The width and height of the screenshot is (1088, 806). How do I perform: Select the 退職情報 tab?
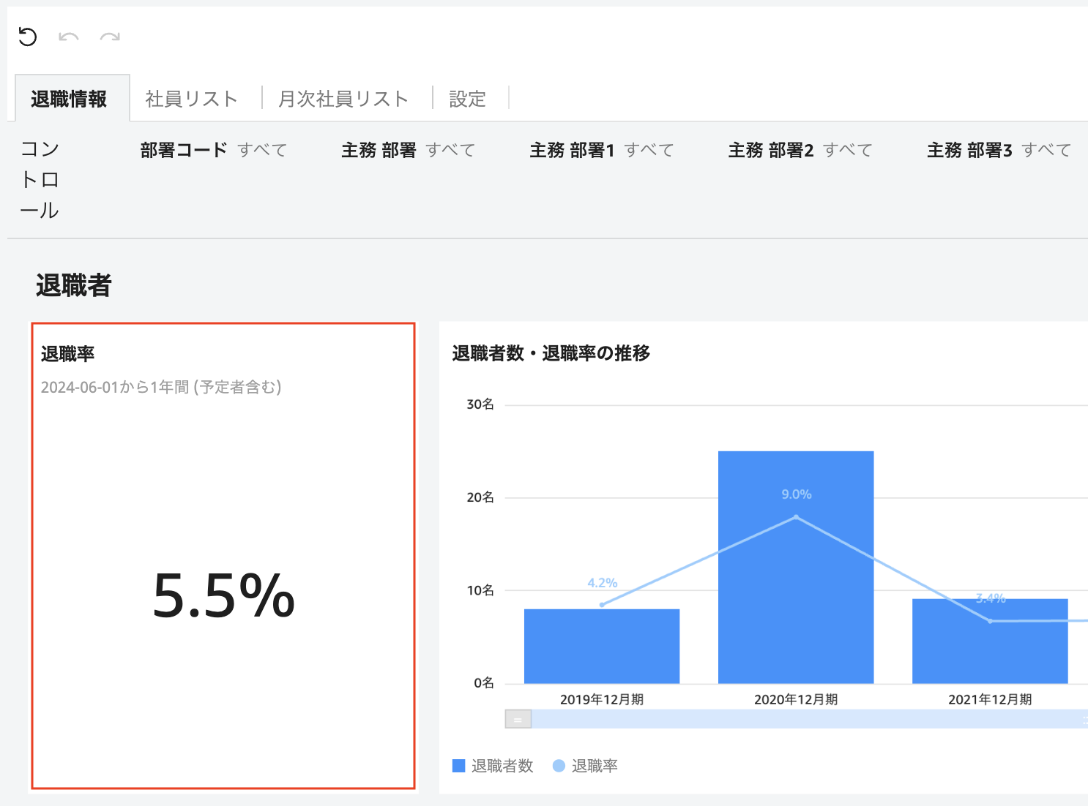pyautogui.click(x=69, y=99)
